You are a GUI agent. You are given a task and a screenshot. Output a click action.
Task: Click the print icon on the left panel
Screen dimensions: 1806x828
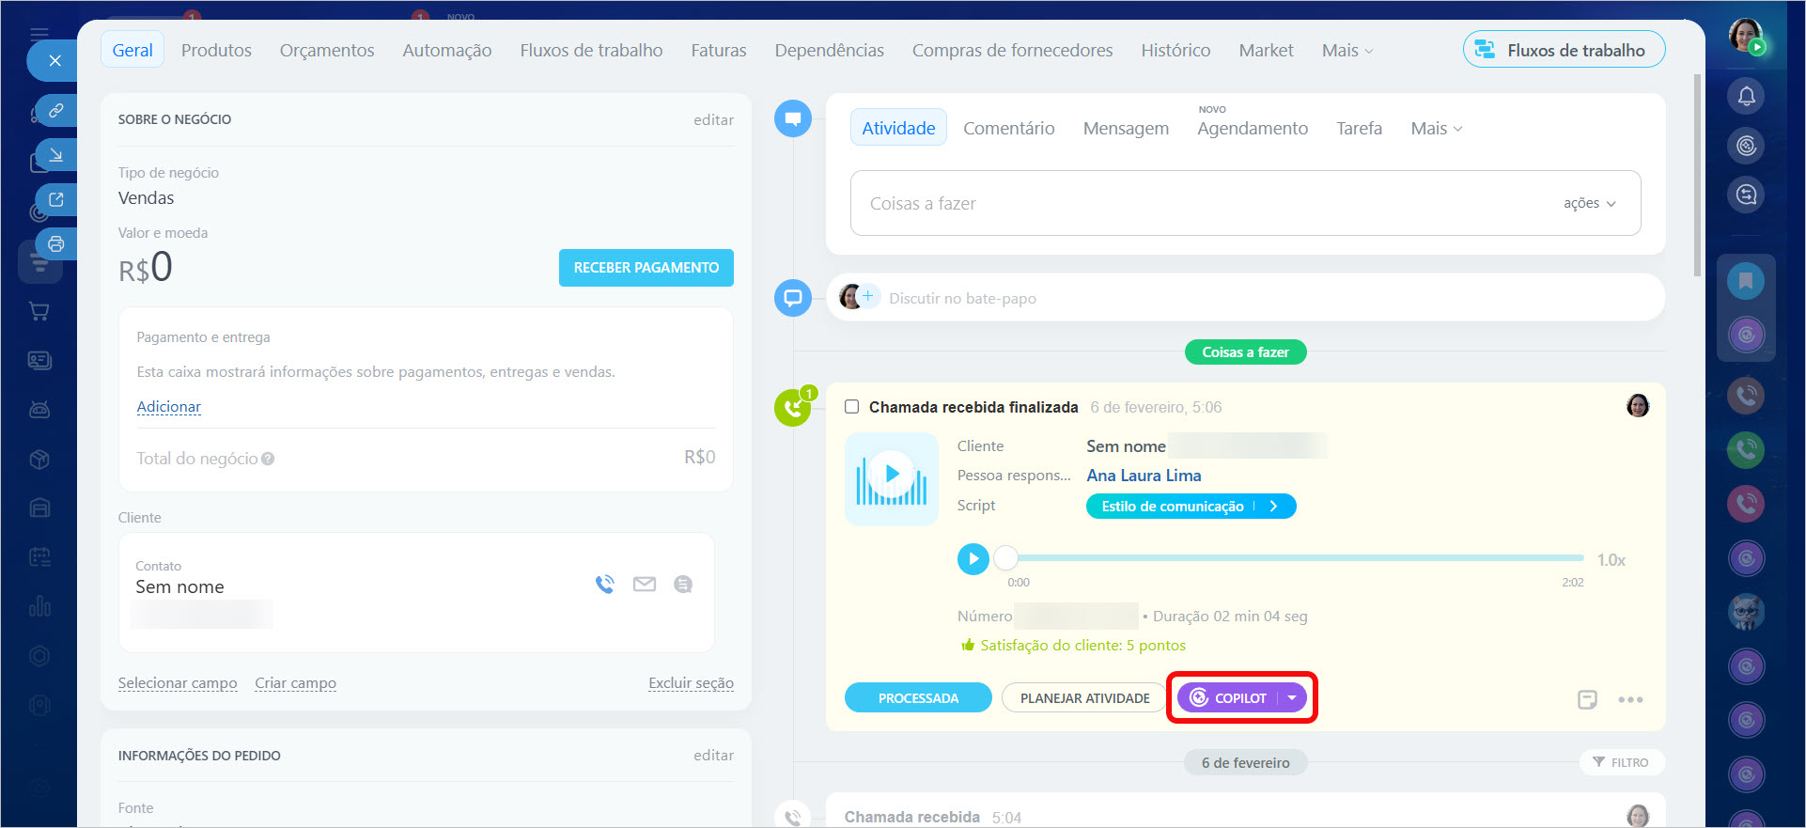point(56,244)
